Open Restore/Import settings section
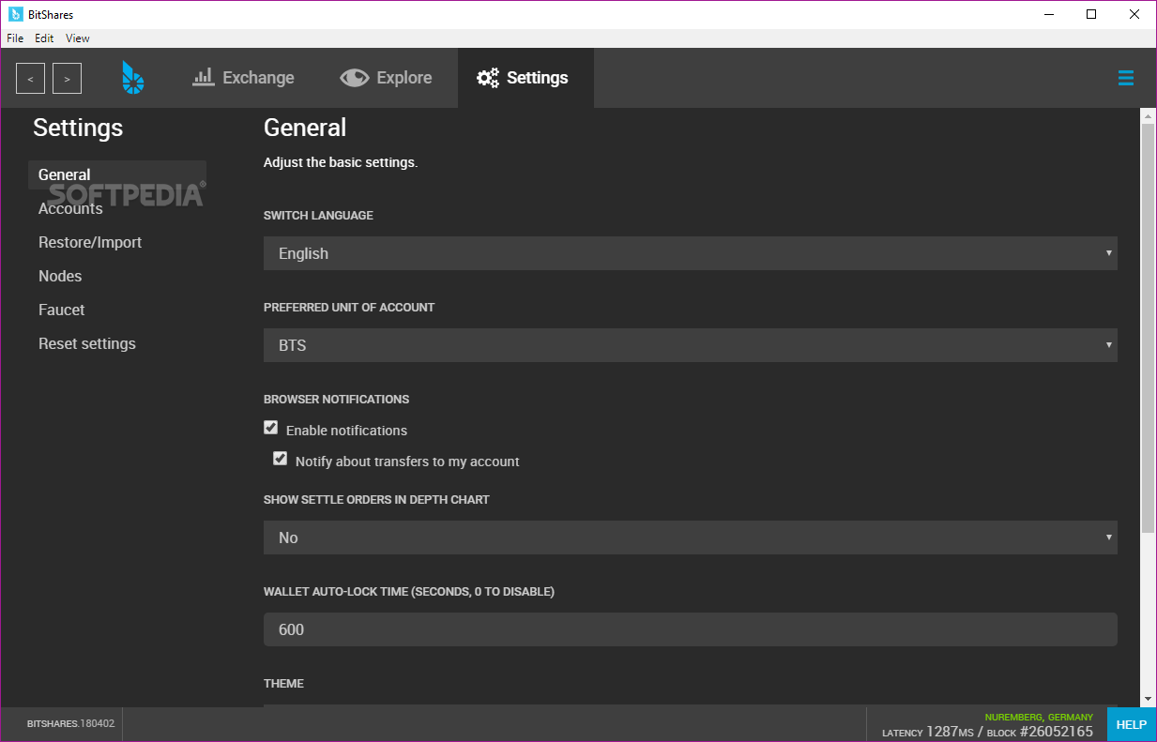Screen dimensions: 1157x742 click(90, 242)
